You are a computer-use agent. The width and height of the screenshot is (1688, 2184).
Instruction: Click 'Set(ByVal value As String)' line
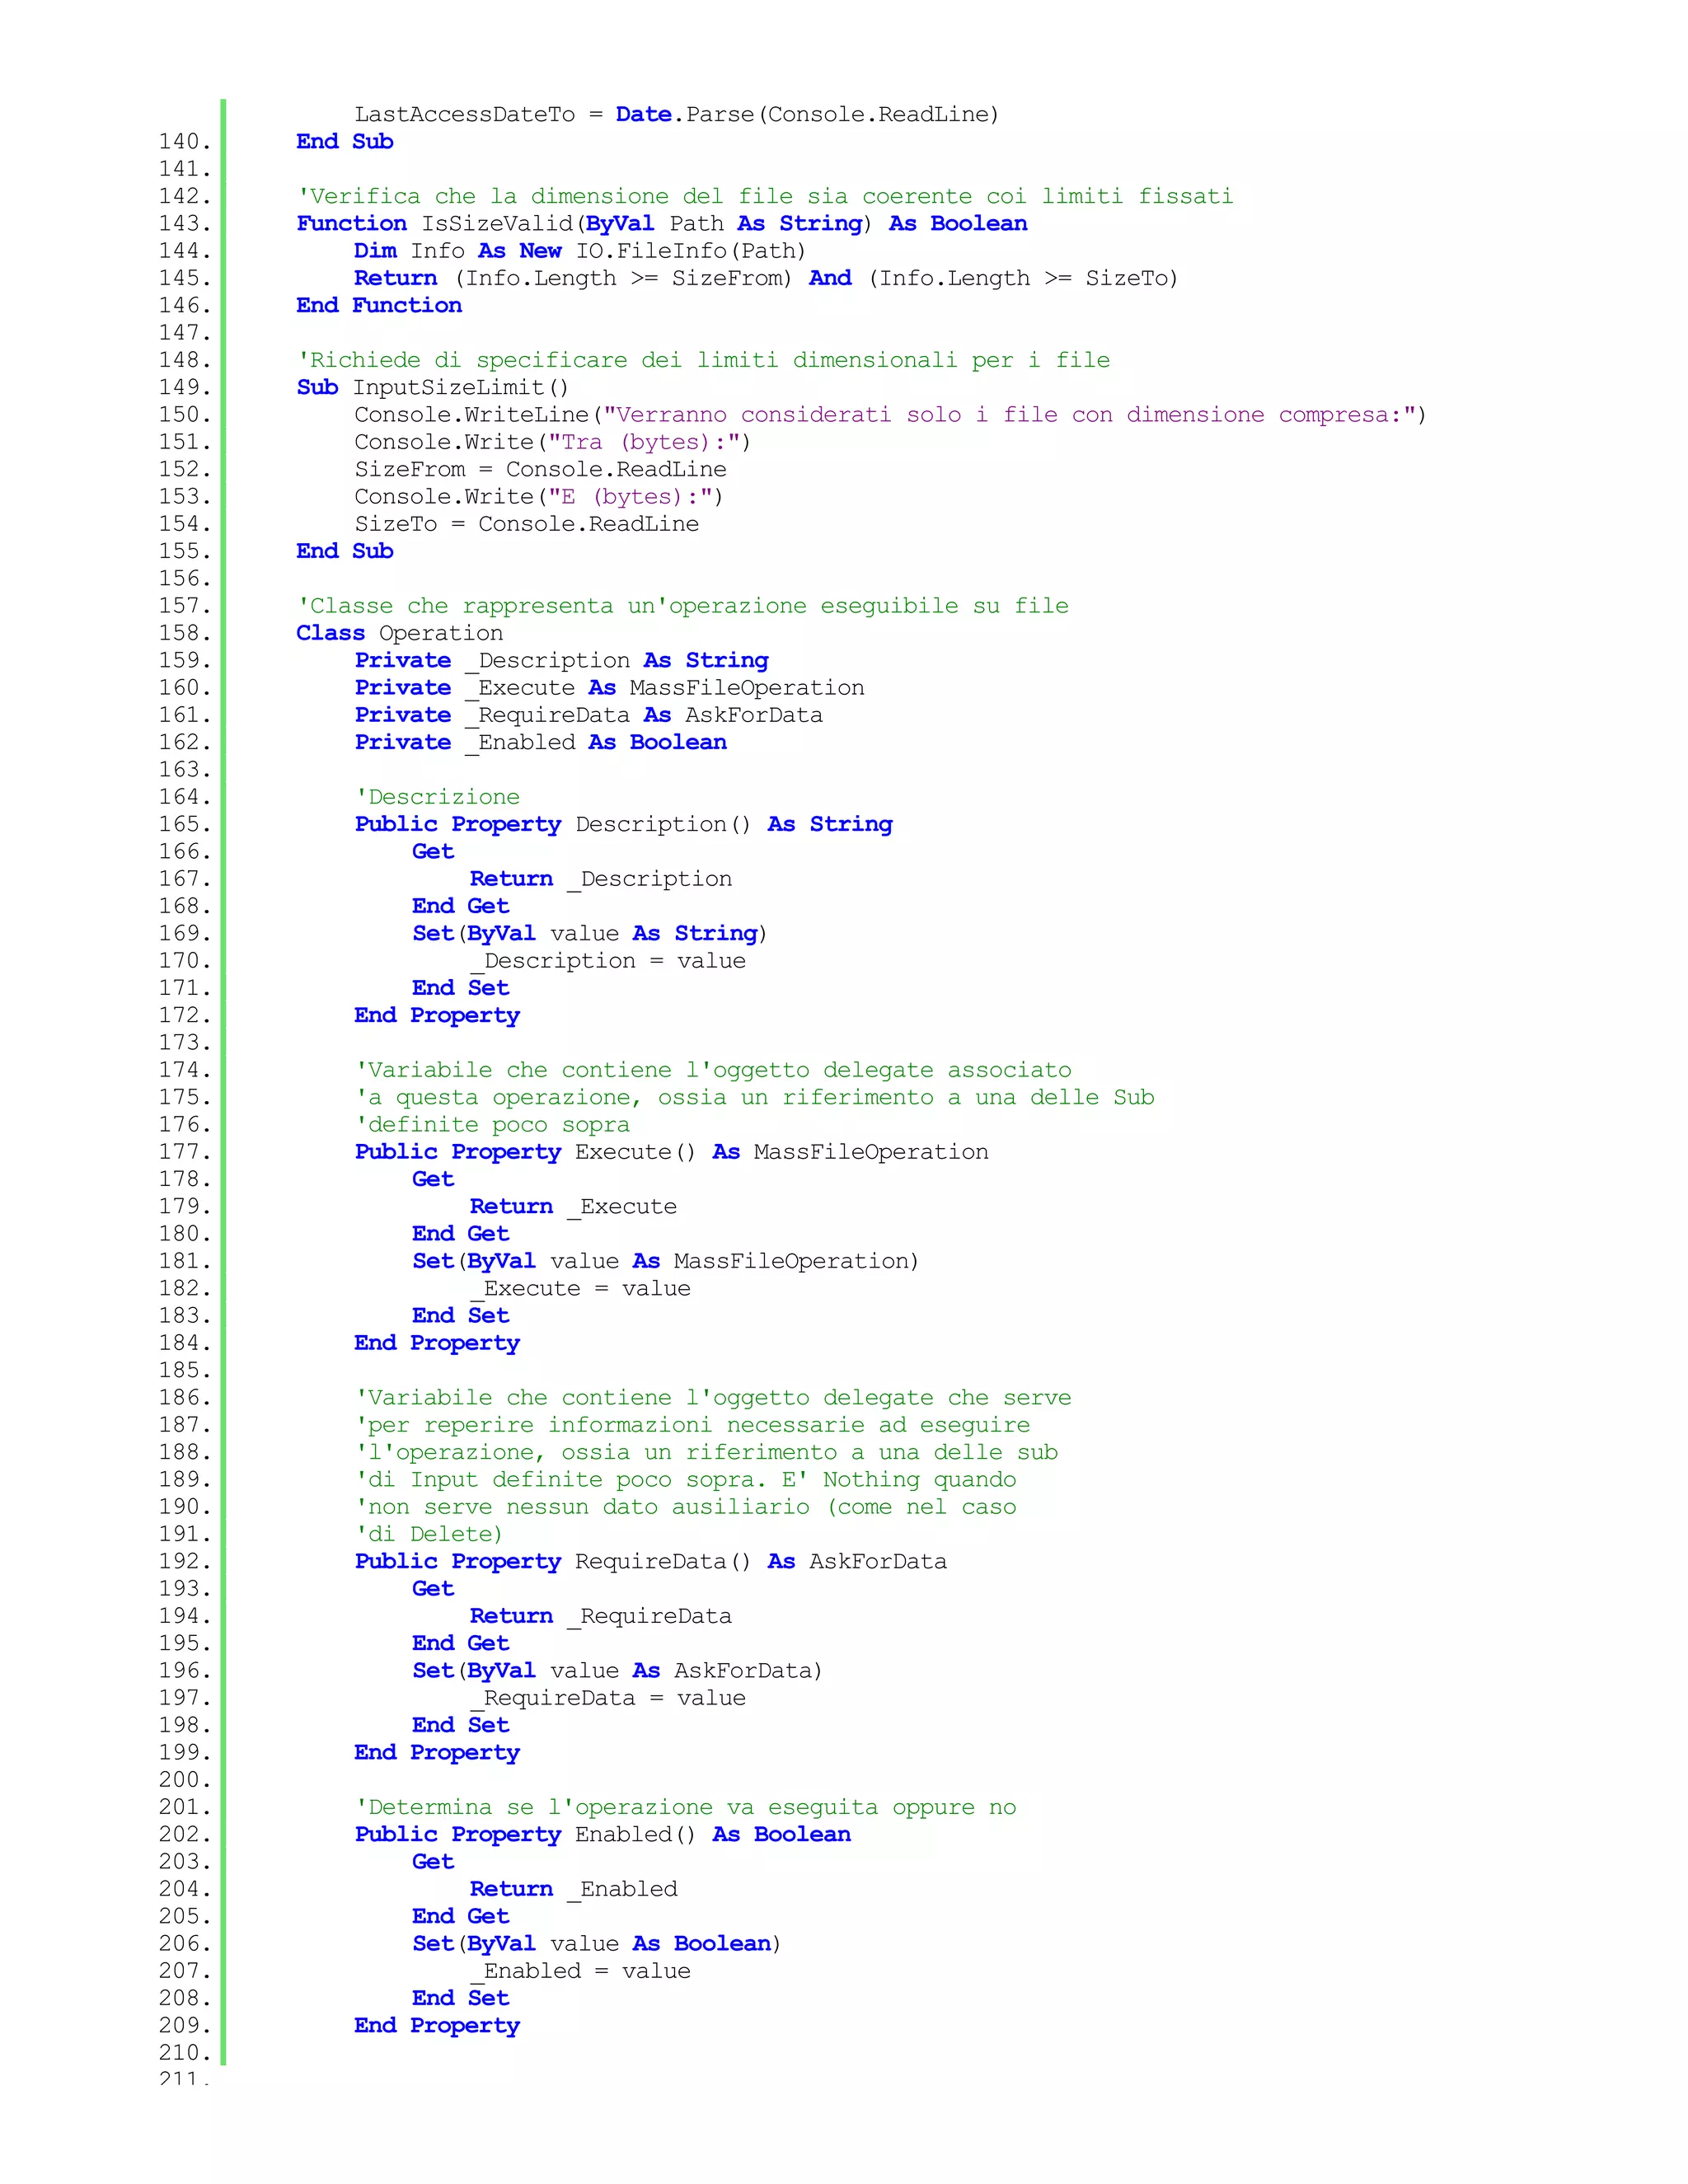590,933
